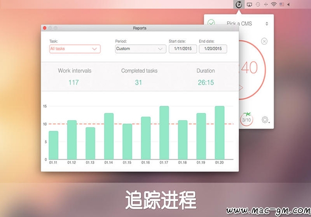This screenshot has width=311, height=217.
Task: Open the volume speaker icon
Action: (288, 4)
